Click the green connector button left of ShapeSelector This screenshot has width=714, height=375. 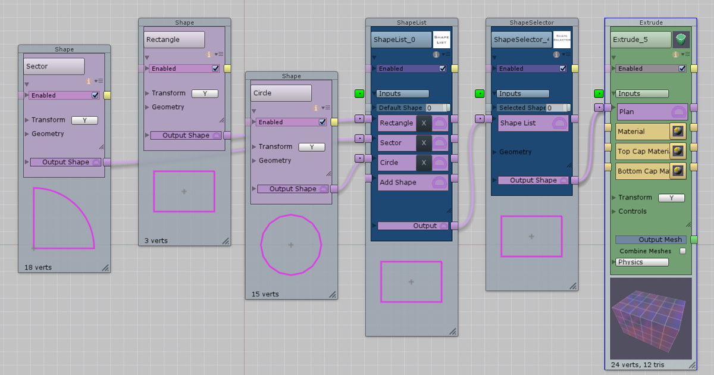(480, 93)
